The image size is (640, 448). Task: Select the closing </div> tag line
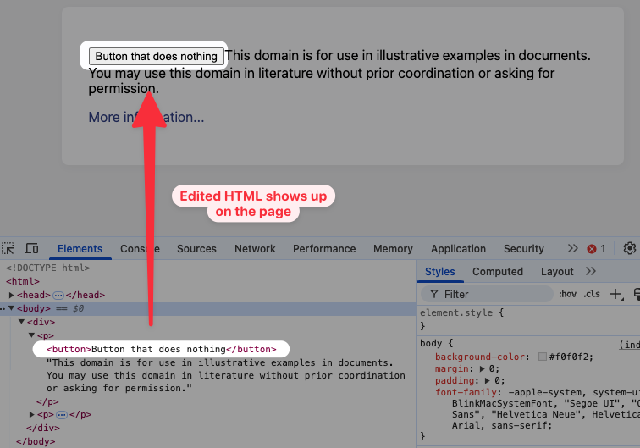(x=43, y=428)
